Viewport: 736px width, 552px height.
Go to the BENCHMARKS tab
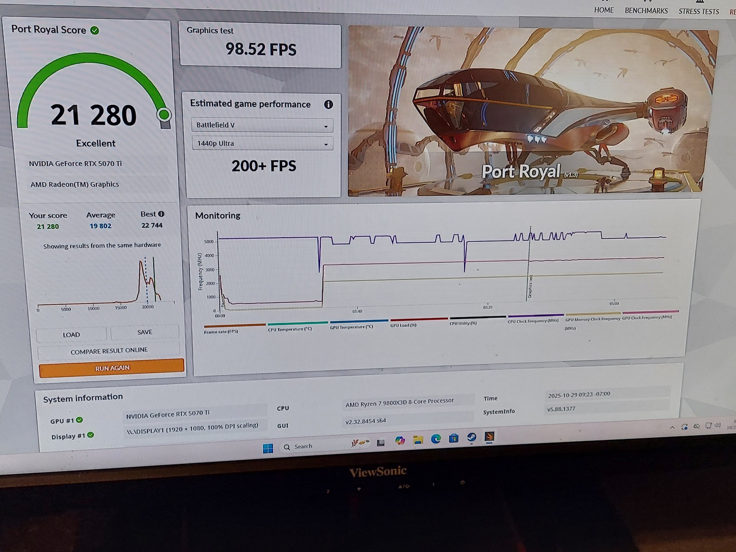[x=646, y=11]
